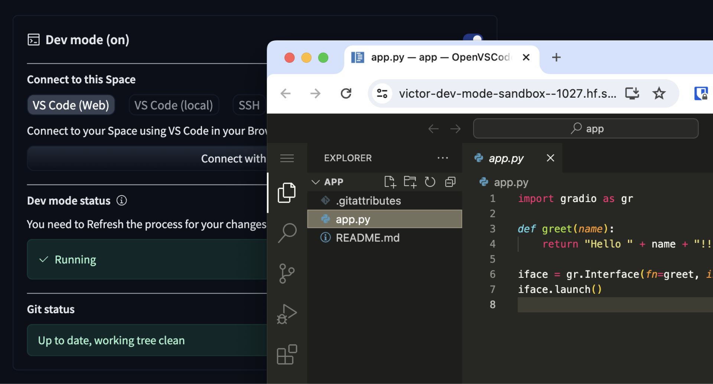713x384 pixels.
Task: Open the Search view in the activity bar
Action: click(286, 232)
